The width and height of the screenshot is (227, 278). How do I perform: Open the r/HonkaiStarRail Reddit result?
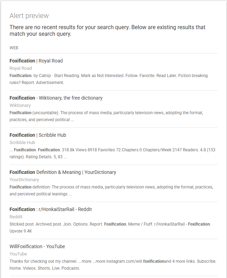51,209
